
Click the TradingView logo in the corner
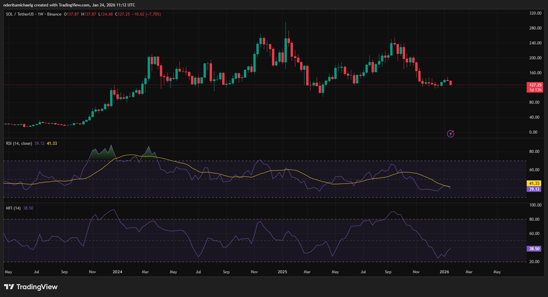(x=30, y=287)
